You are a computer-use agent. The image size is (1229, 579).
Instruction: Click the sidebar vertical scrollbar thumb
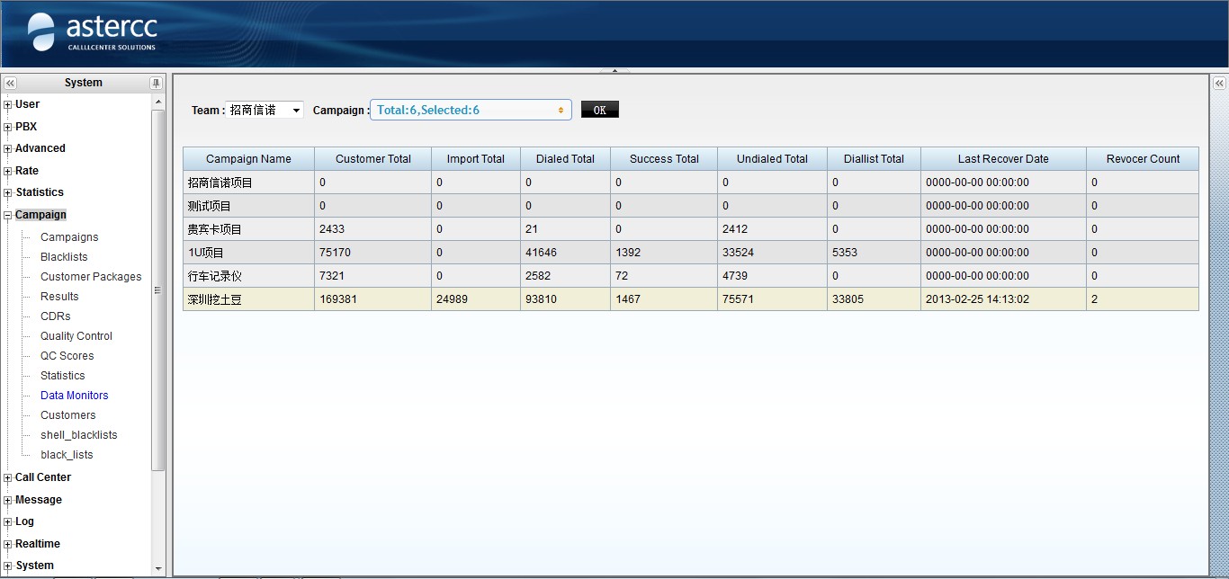[x=158, y=289]
